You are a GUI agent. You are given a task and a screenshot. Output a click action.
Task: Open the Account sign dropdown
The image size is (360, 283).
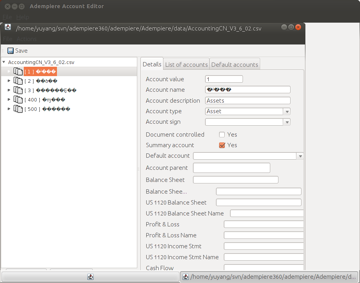click(287, 122)
